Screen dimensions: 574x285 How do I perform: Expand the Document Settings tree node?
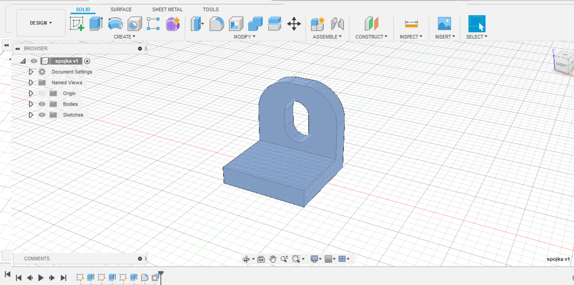[x=31, y=72]
